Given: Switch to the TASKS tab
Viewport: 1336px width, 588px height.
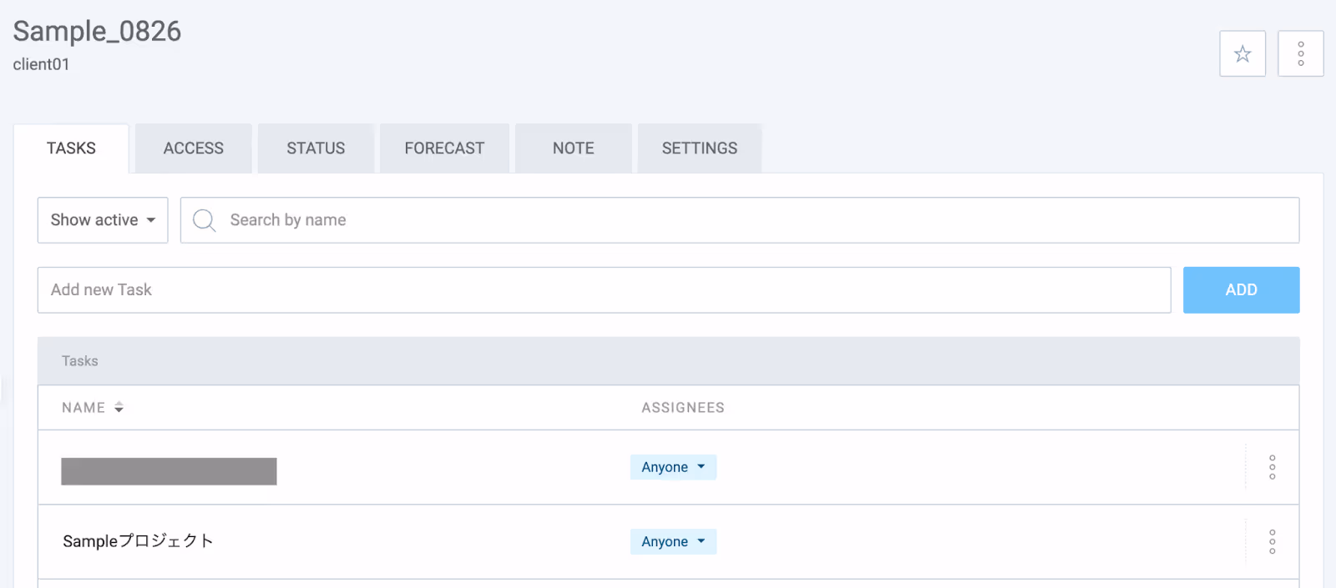Looking at the screenshot, I should point(71,148).
